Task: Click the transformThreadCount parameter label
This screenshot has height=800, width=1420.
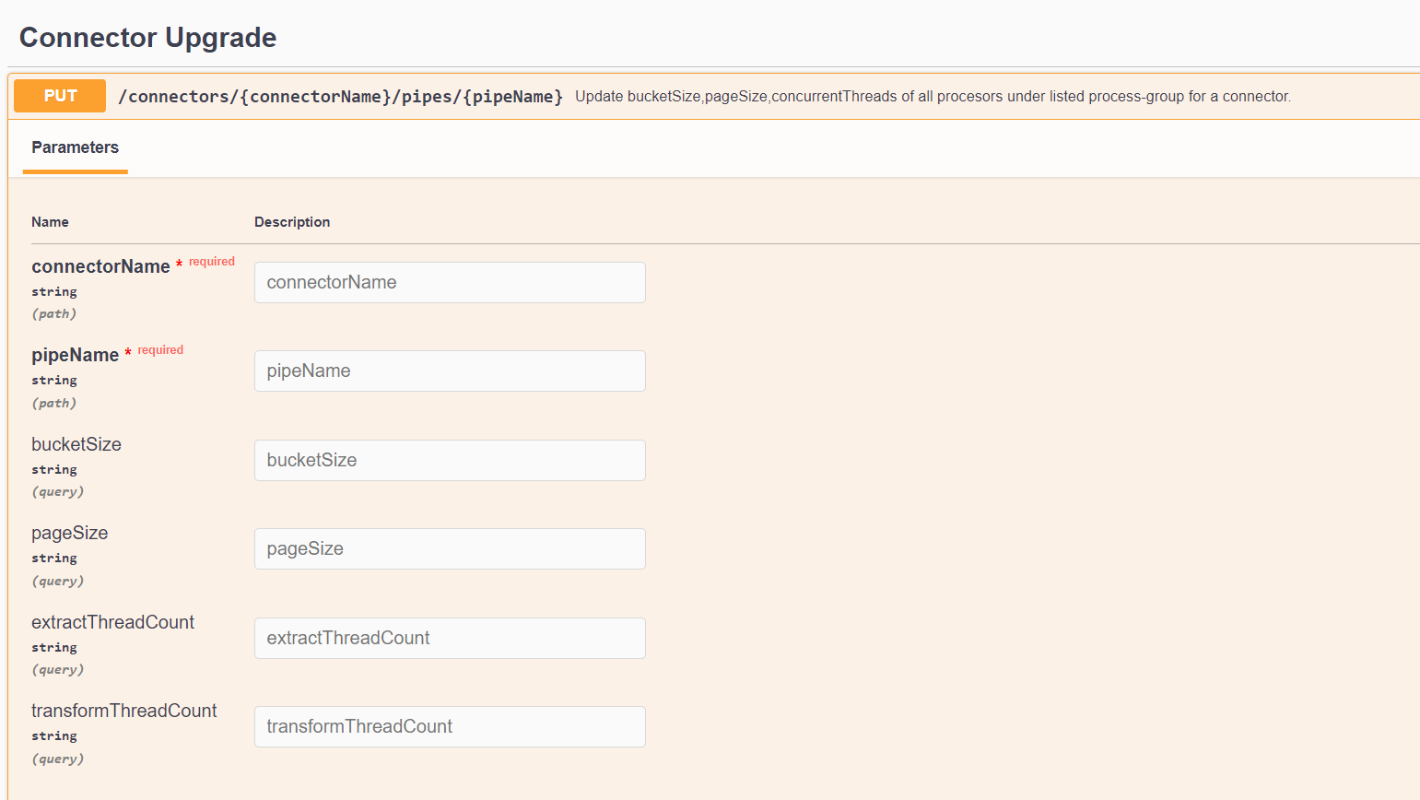Action: (x=124, y=711)
